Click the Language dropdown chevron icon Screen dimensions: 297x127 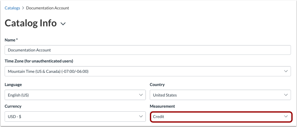coord(141,95)
